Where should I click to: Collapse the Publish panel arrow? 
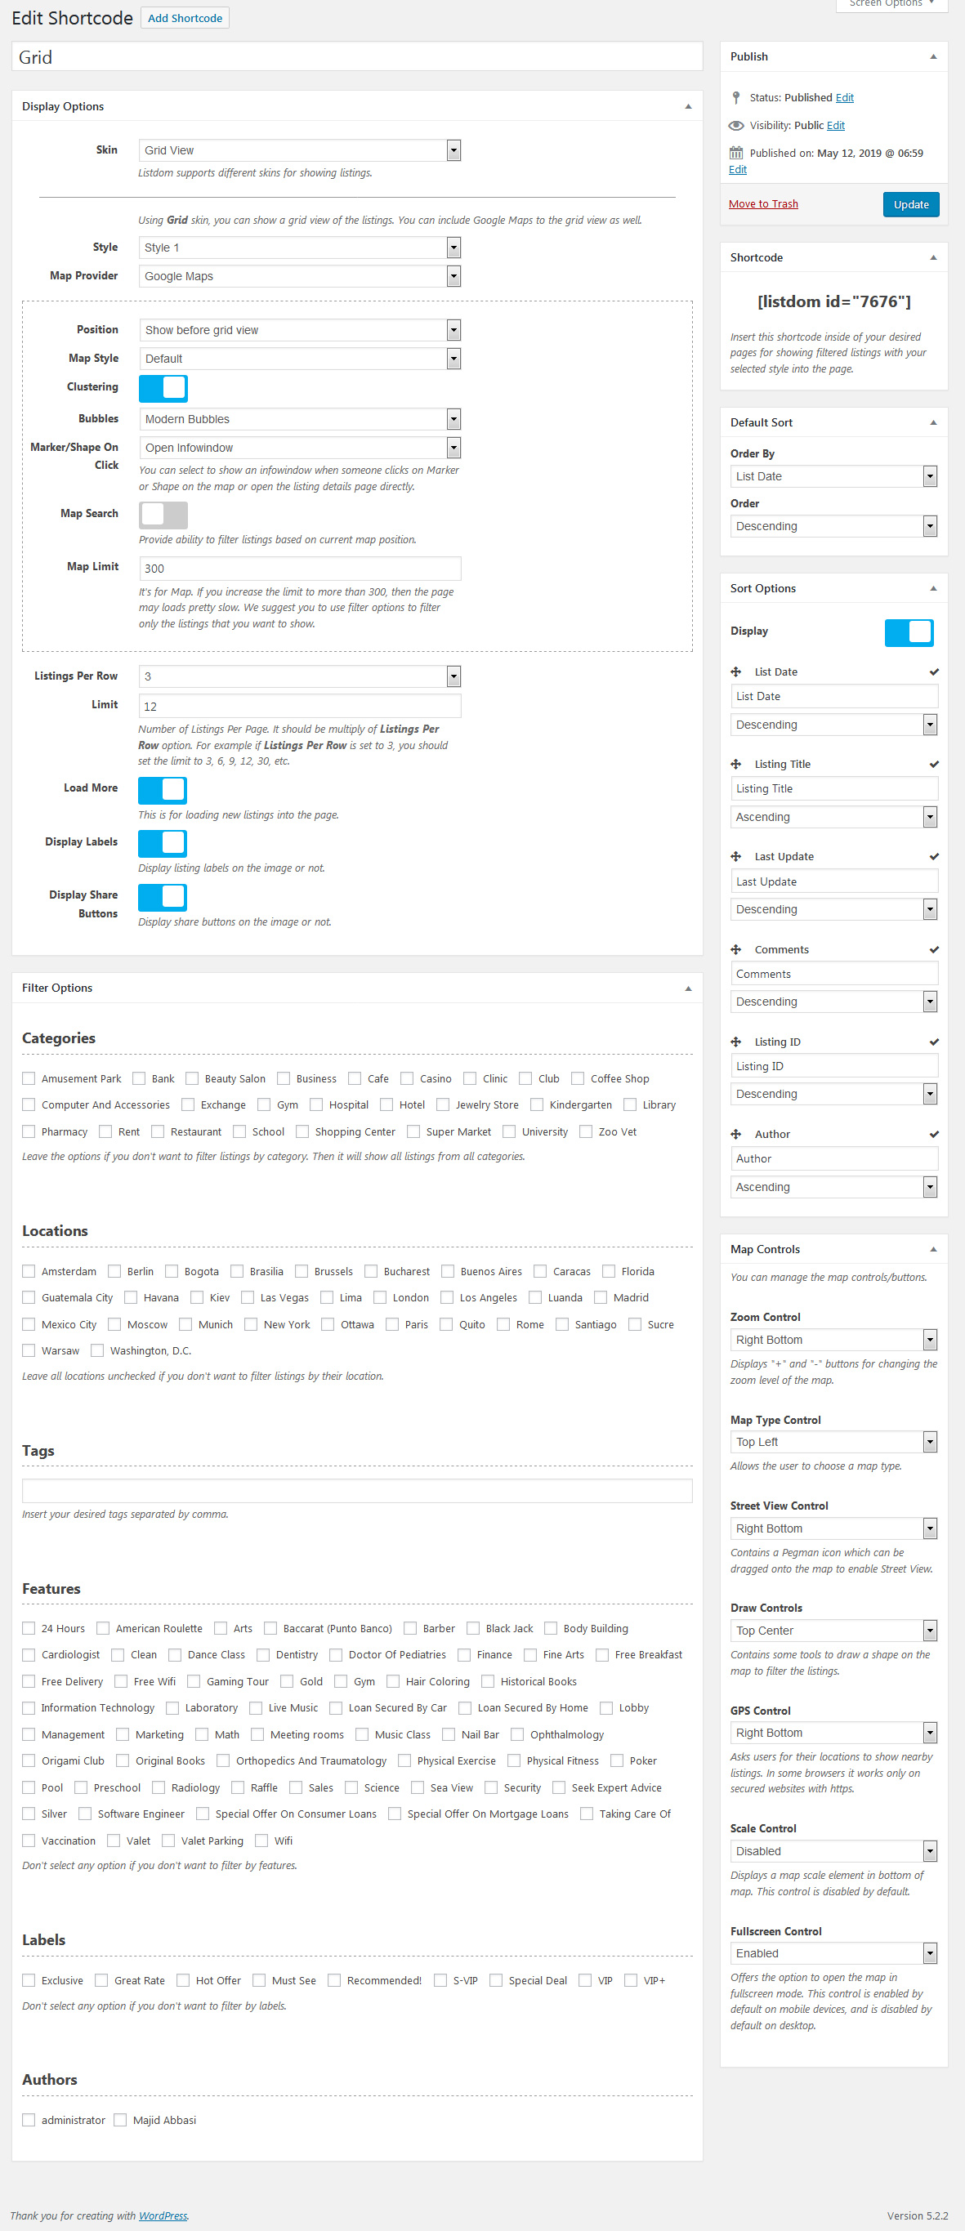click(933, 57)
